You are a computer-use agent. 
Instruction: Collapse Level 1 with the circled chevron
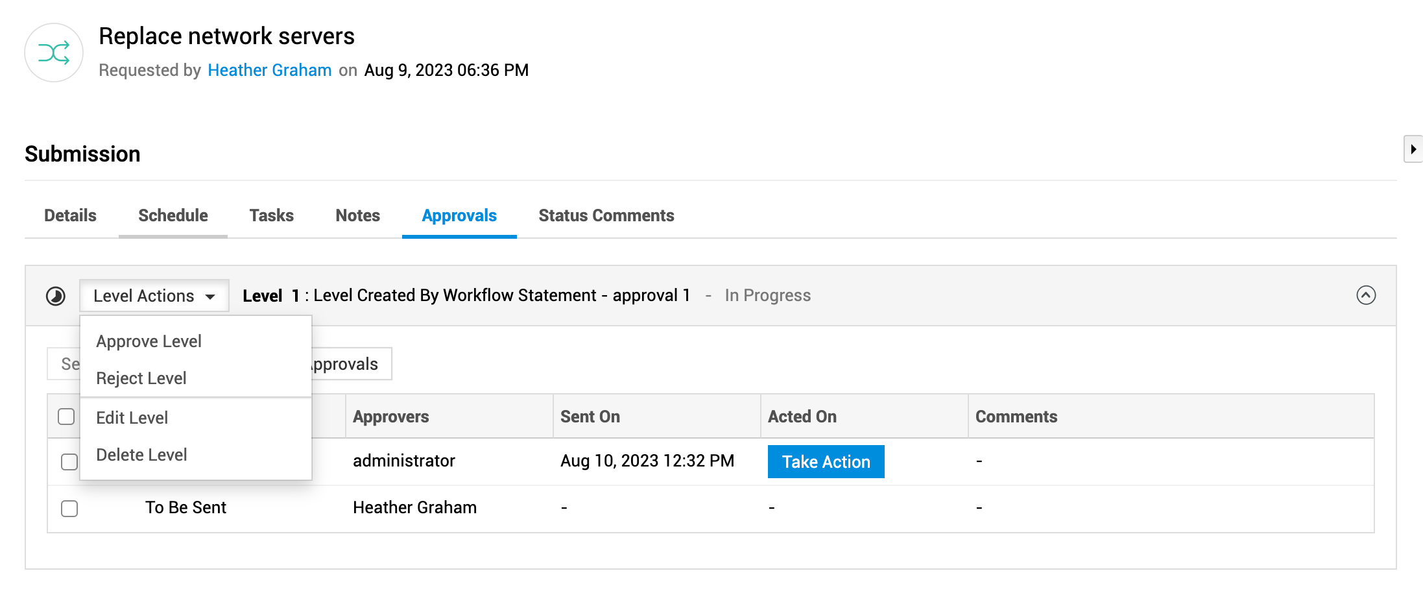tap(1365, 295)
